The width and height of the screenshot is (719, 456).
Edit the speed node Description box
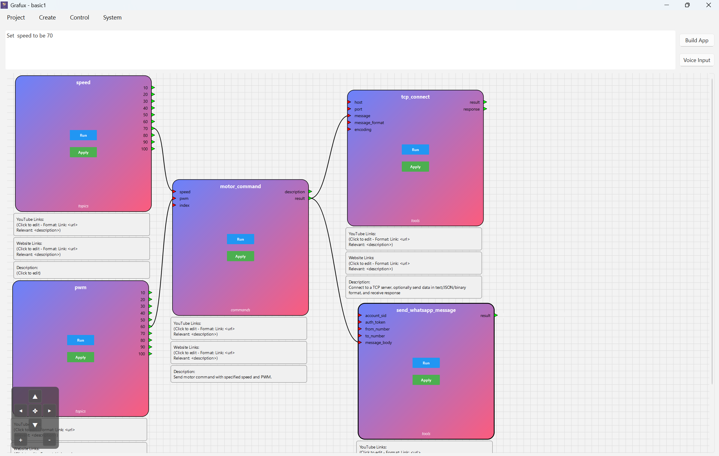[x=82, y=270]
